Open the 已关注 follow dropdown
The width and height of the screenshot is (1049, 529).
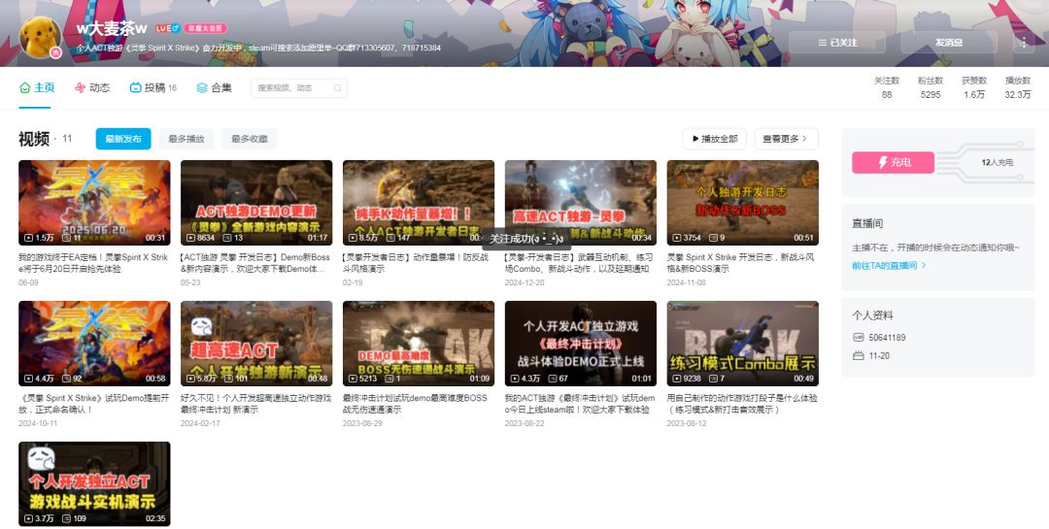(x=837, y=42)
